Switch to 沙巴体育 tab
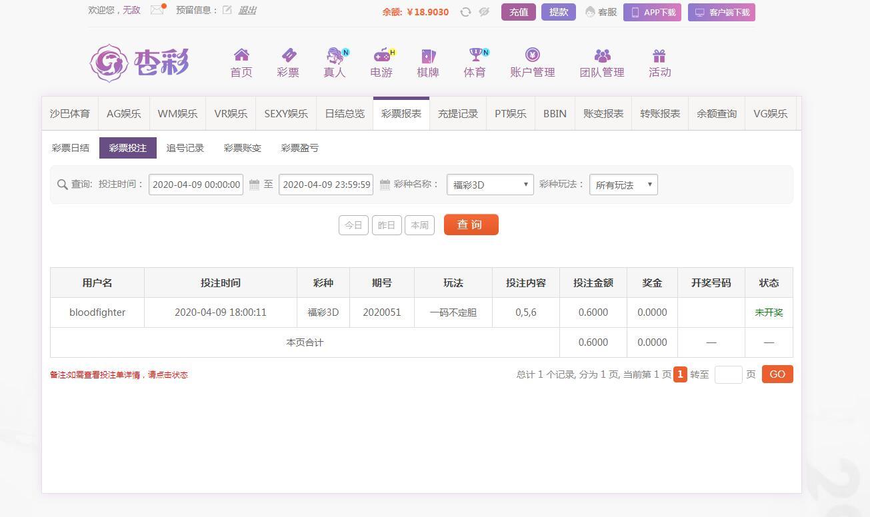Screen dimensions: 870x517 70,113
